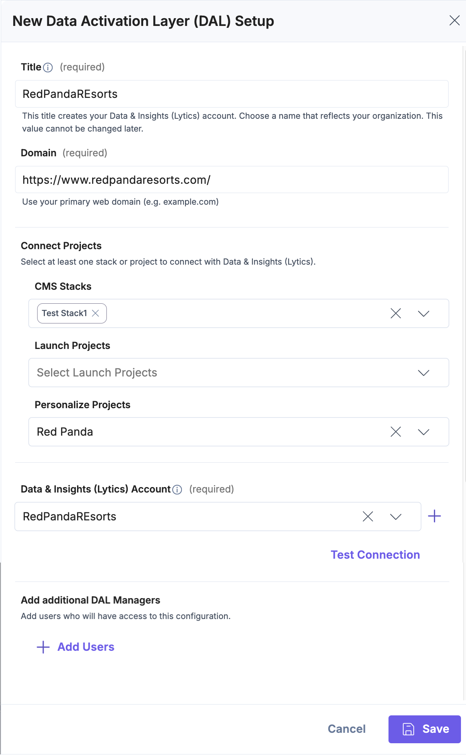Click the plus icon beside Lytics account
466x756 pixels.
click(434, 516)
